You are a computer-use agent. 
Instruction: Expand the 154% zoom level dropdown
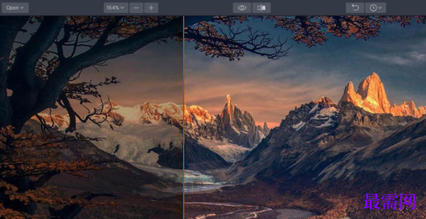pos(116,8)
